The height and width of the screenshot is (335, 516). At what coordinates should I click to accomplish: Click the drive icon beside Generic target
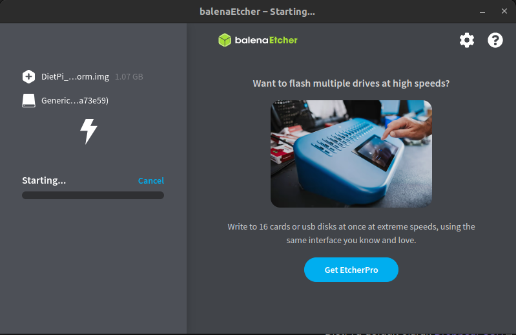click(28, 100)
